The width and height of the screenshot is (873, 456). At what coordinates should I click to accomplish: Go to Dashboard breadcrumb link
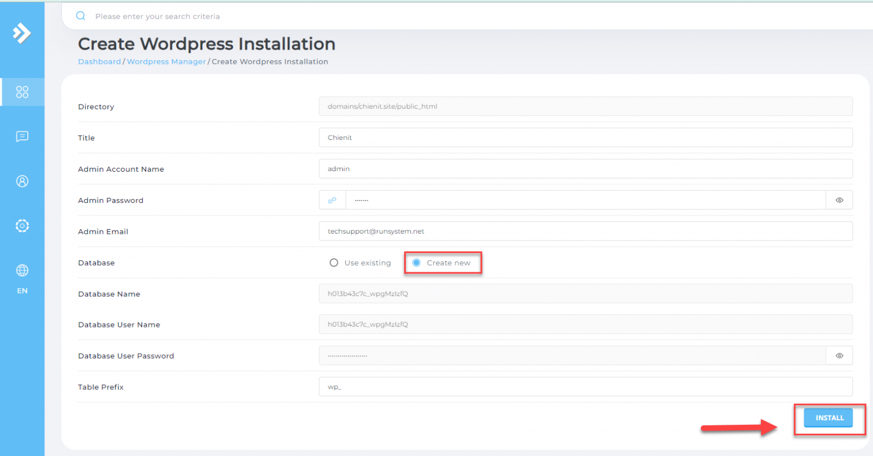99,61
